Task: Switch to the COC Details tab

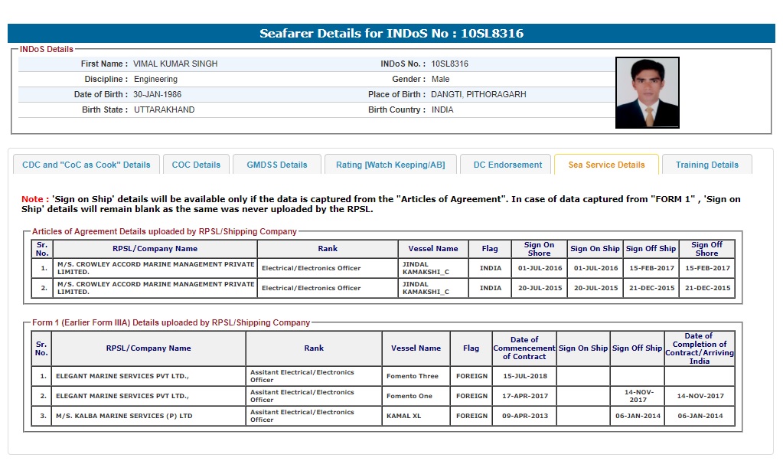Action: tap(196, 165)
